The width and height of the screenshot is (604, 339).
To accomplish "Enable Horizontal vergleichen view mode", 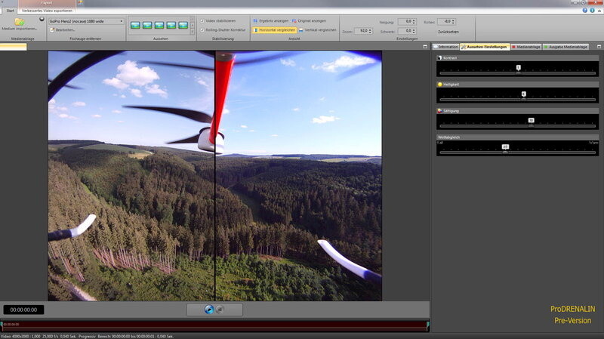I will tap(274, 30).
